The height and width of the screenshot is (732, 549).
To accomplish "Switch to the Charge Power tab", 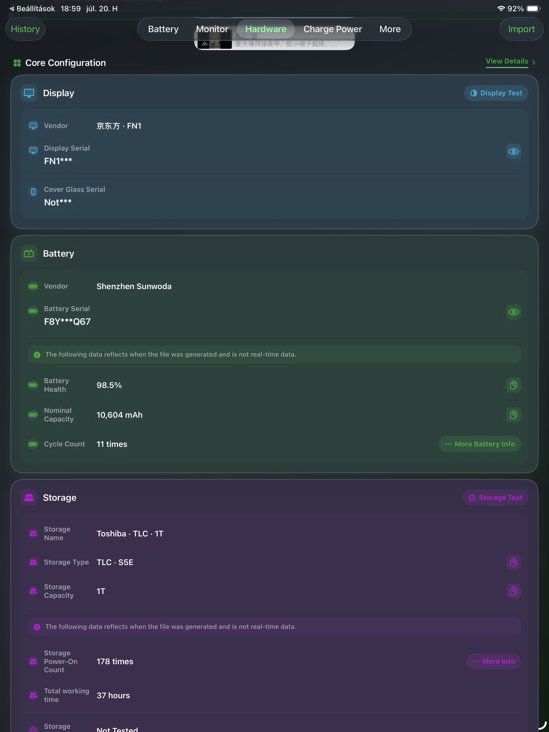I will tap(332, 29).
